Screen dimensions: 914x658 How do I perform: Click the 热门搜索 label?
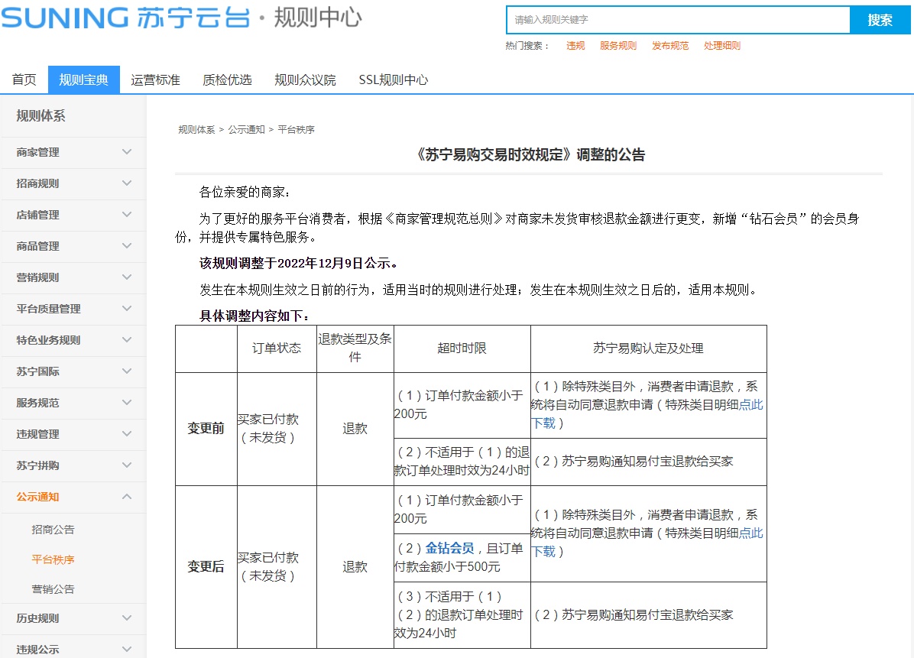[527, 45]
